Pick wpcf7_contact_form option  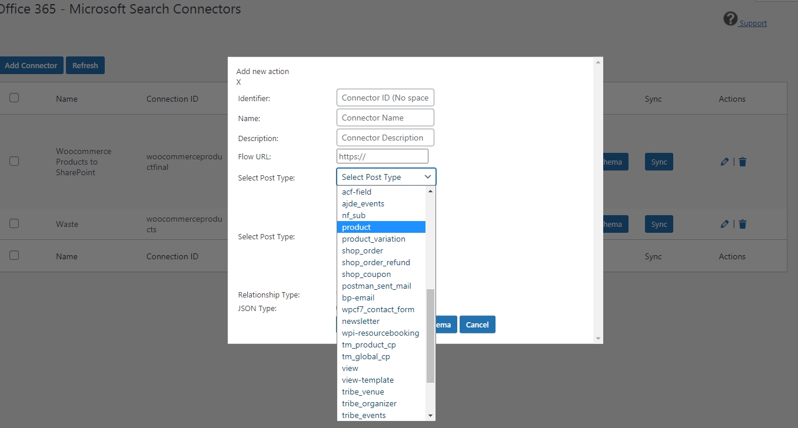click(x=381, y=309)
